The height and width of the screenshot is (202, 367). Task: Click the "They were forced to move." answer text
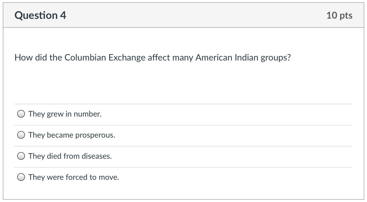pos(73,177)
